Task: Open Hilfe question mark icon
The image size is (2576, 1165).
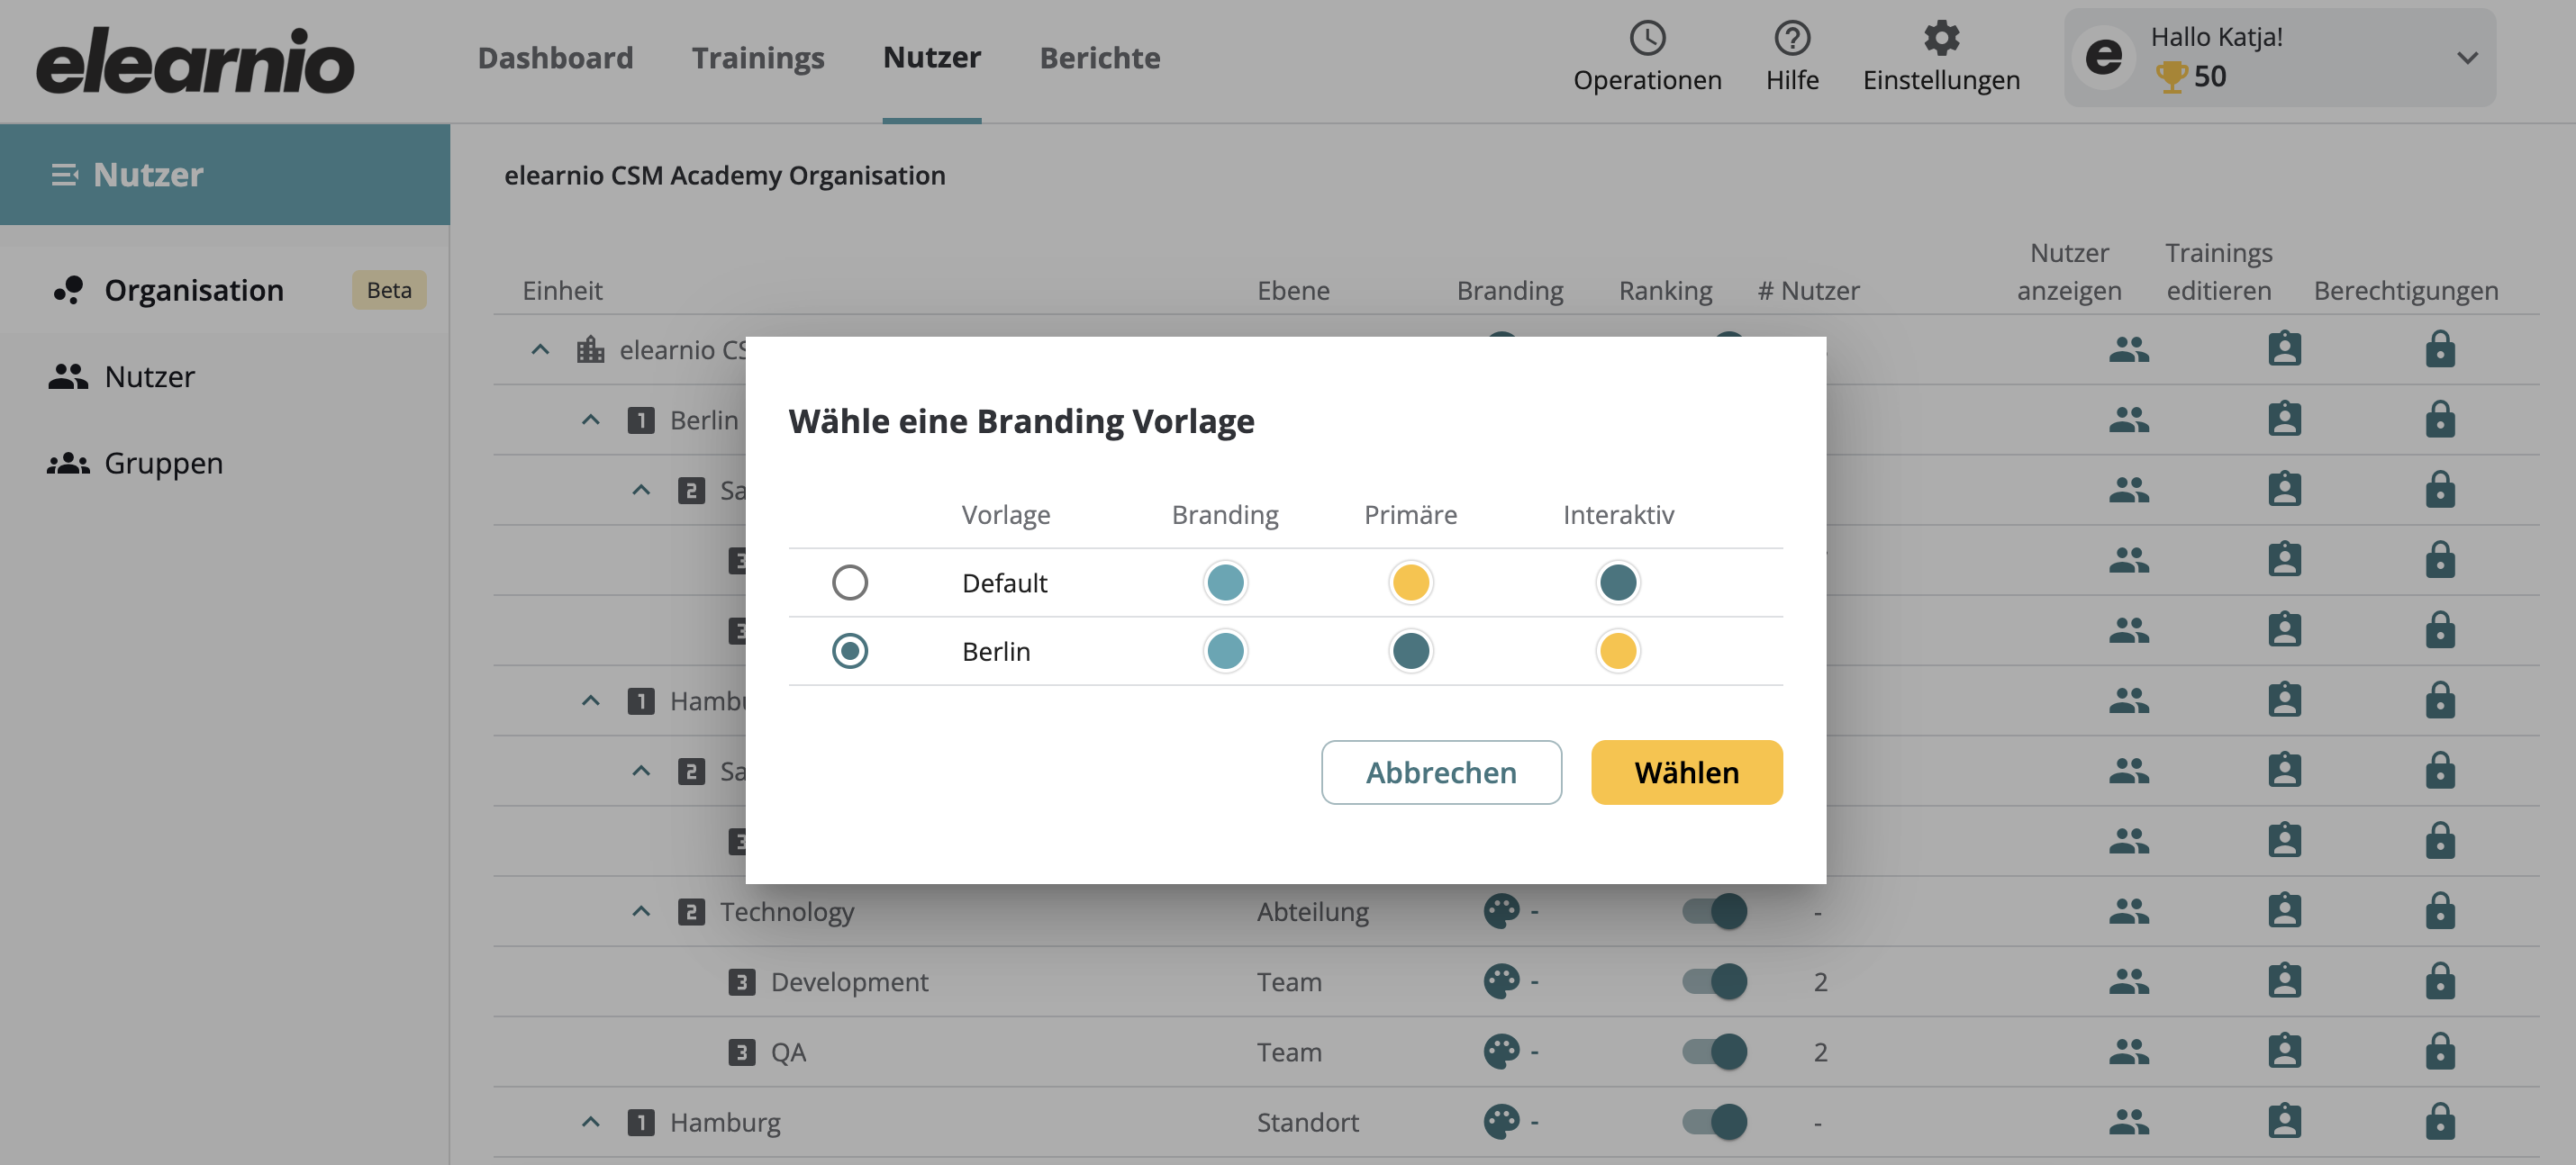Action: (x=1791, y=38)
